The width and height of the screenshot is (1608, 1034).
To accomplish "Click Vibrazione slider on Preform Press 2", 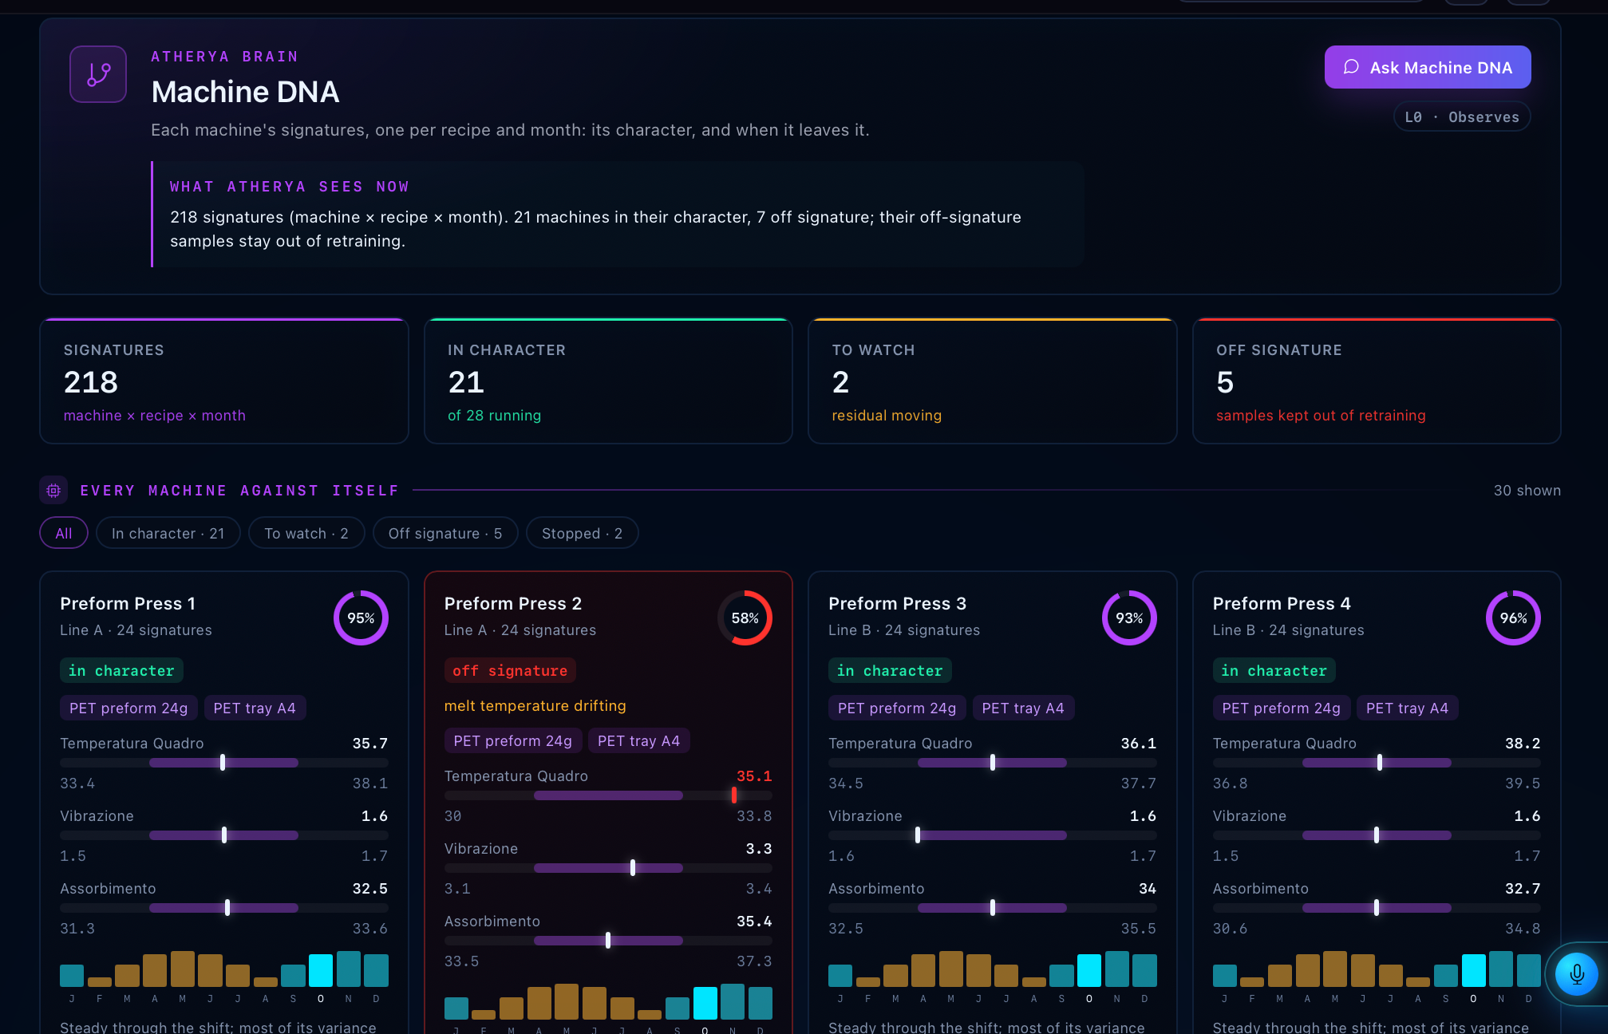I will [608, 868].
